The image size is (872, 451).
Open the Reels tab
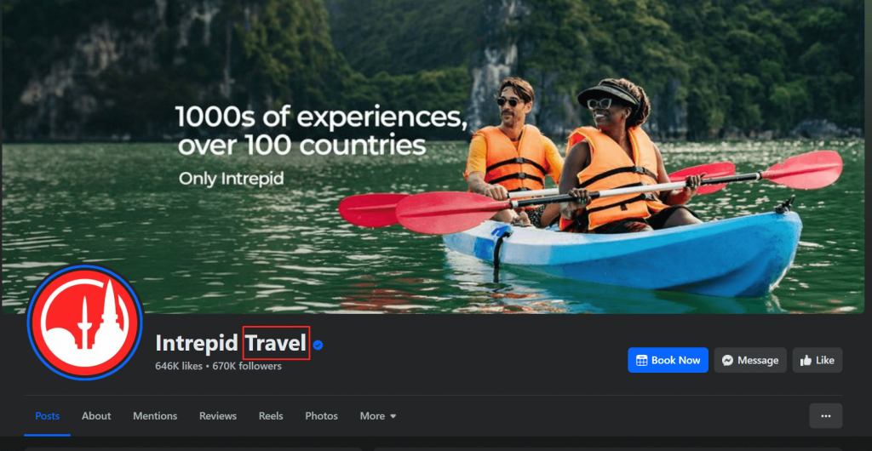271,416
